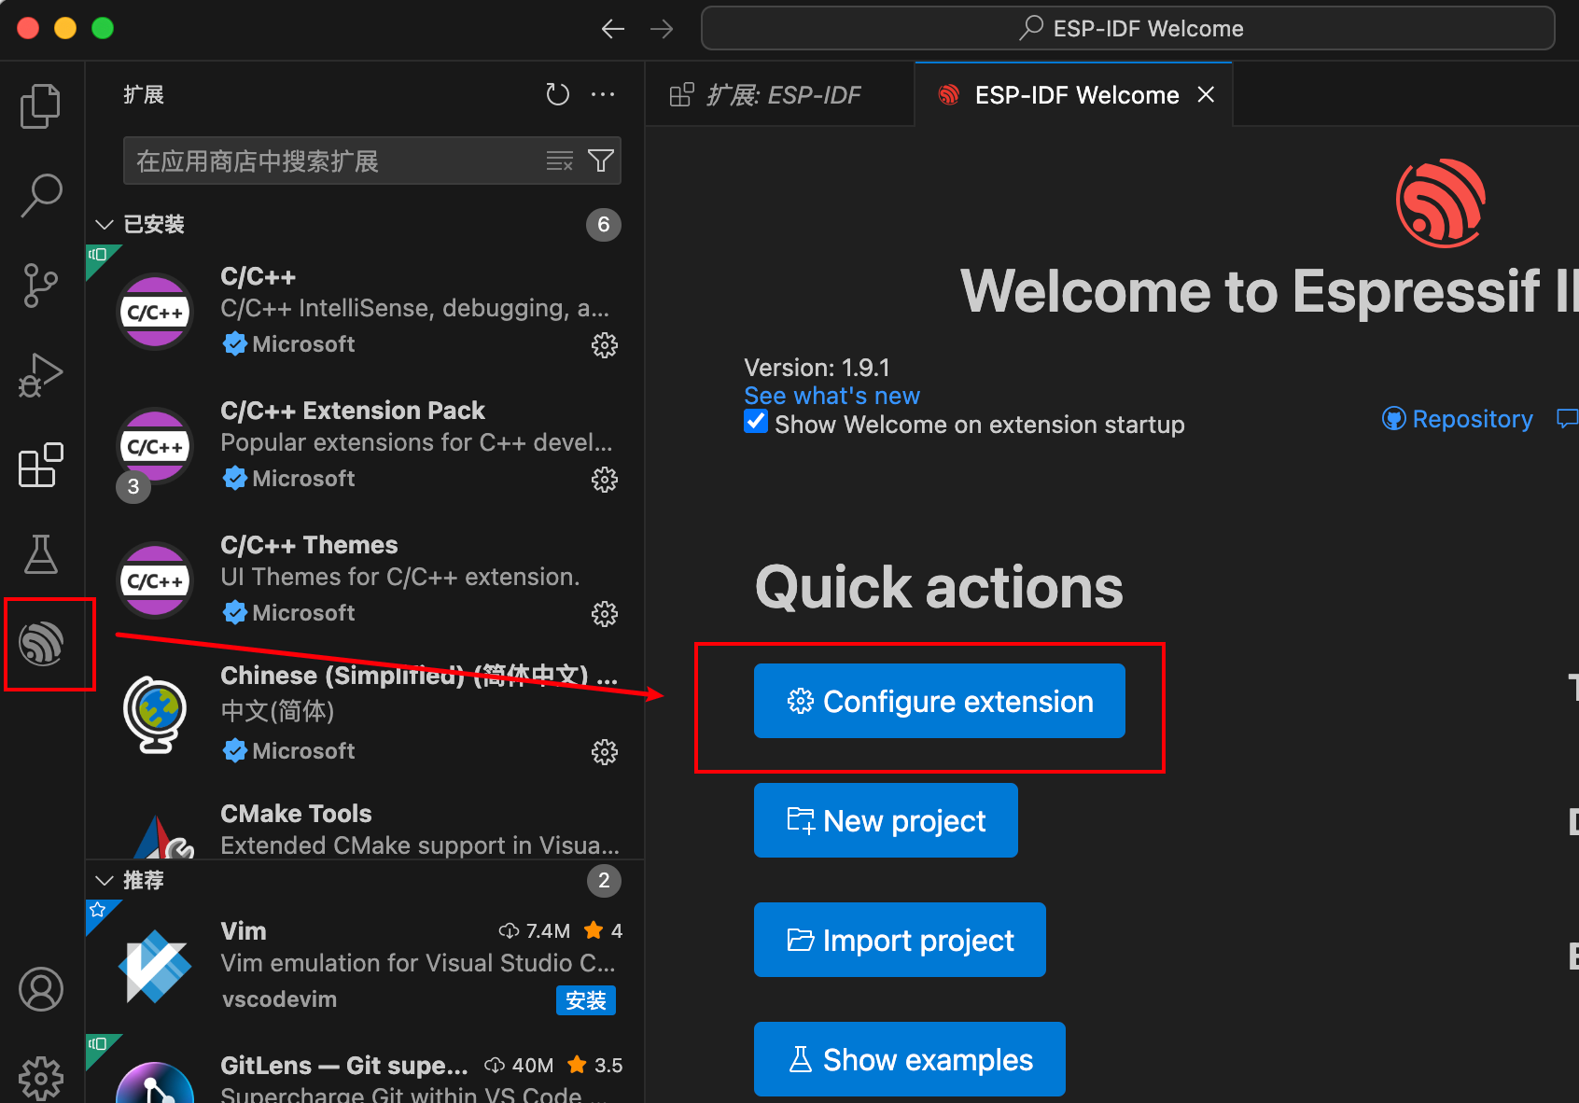Open the Accounts icon in activity bar
The image size is (1579, 1103).
40,989
